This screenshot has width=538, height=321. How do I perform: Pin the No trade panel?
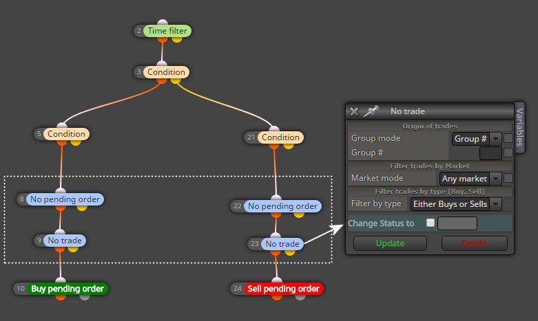click(371, 111)
